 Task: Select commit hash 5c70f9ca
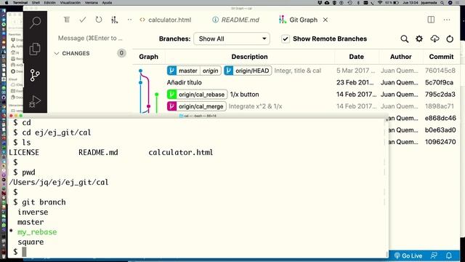pyautogui.click(x=439, y=82)
